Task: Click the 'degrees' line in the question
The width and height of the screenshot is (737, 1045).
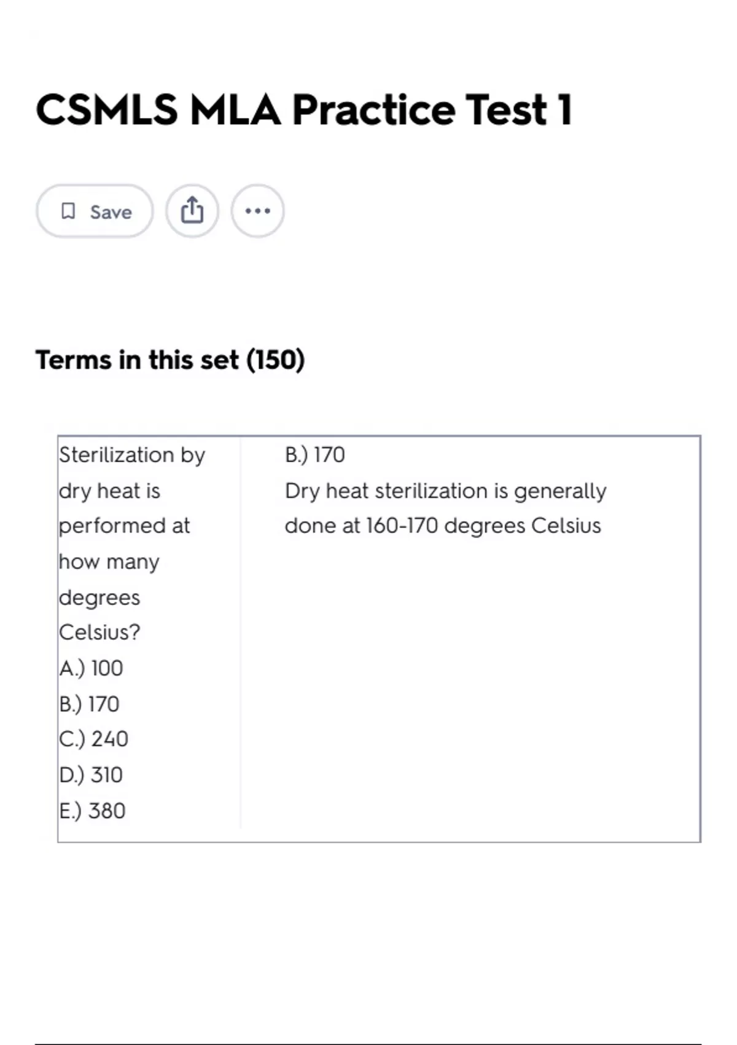Action: click(x=99, y=597)
